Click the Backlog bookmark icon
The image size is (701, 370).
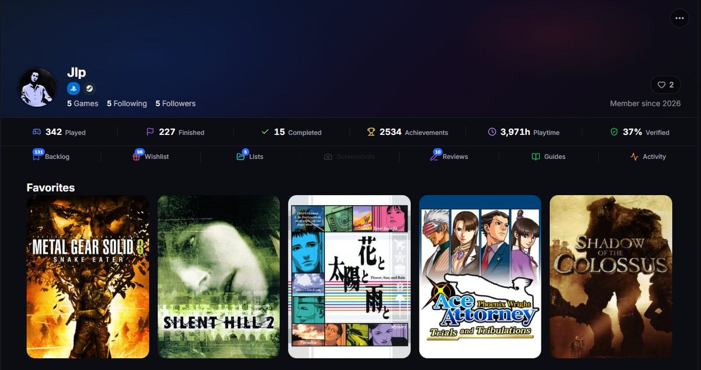click(x=37, y=157)
